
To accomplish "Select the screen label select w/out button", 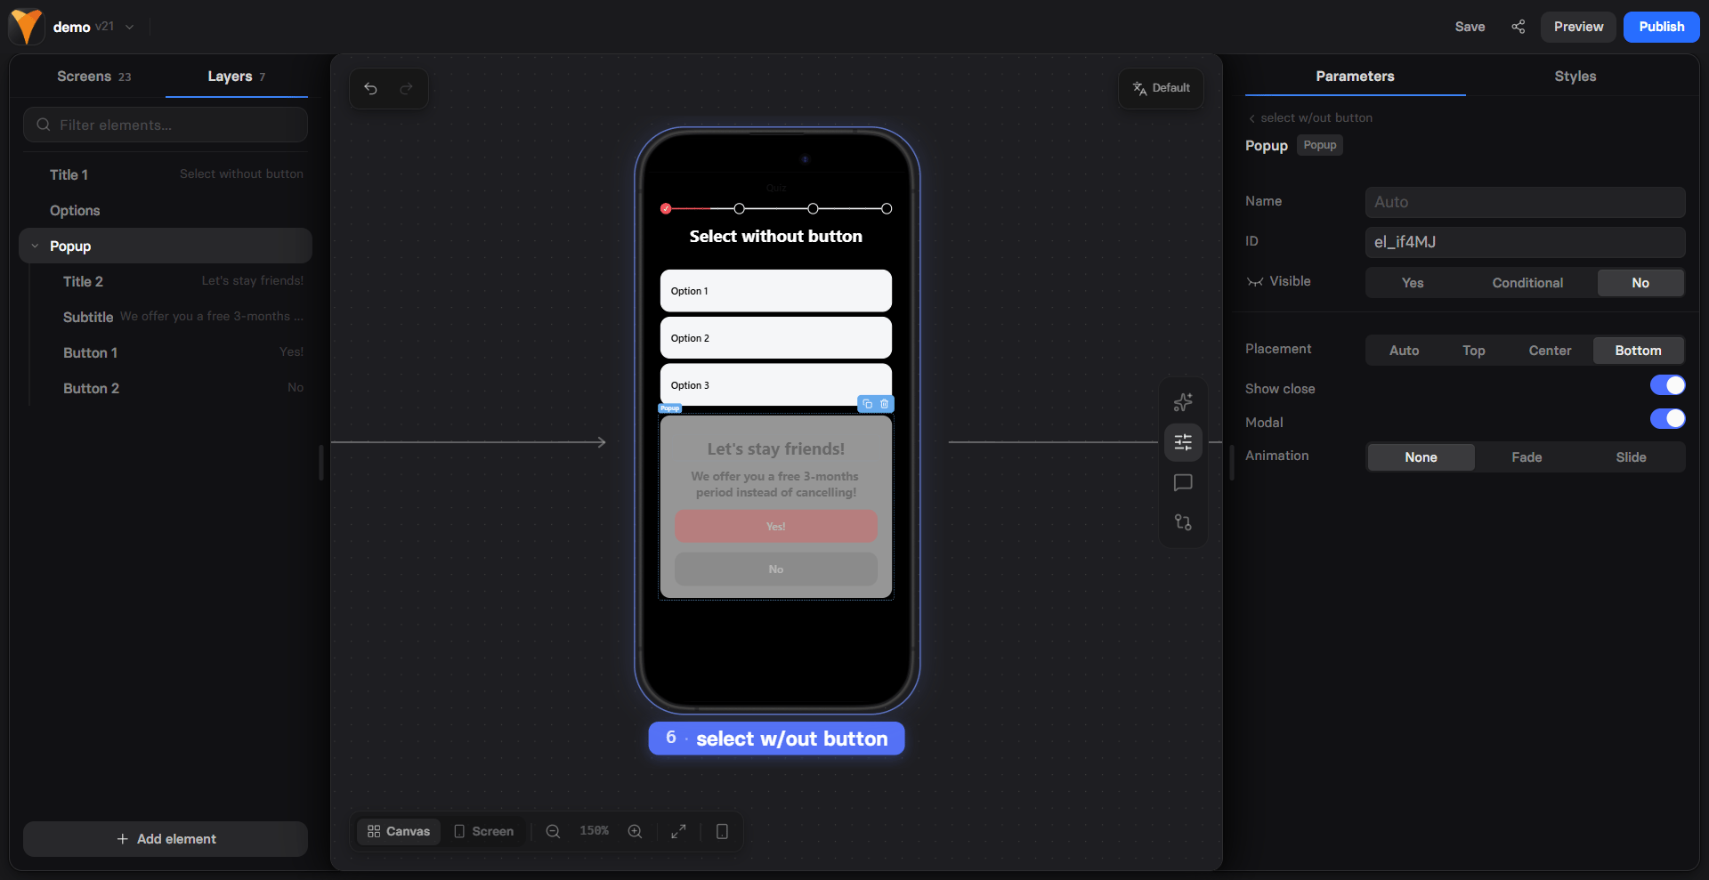I will pos(776,739).
